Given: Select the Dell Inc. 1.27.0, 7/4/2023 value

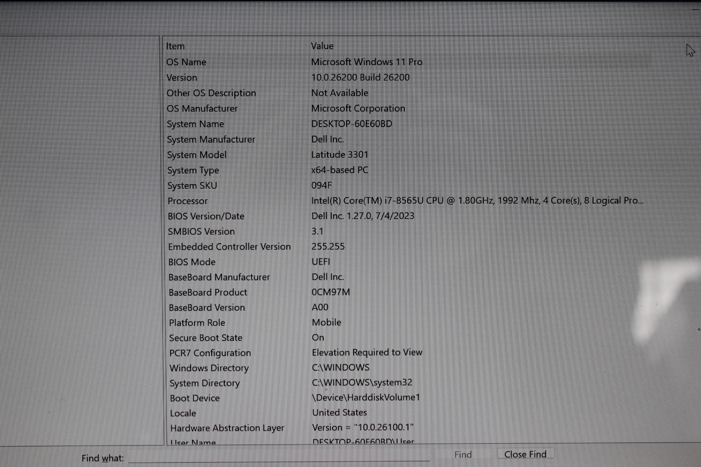Looking at the screenshot, I should 363,216.
